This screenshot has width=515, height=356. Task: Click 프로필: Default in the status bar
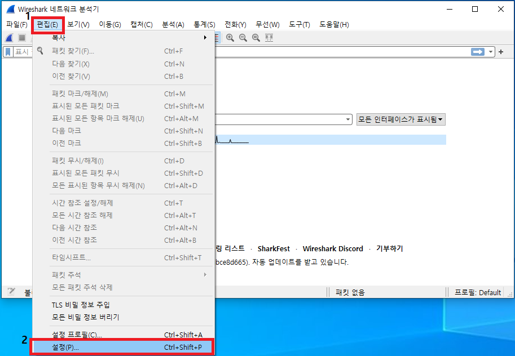click(x=478, y=292)
